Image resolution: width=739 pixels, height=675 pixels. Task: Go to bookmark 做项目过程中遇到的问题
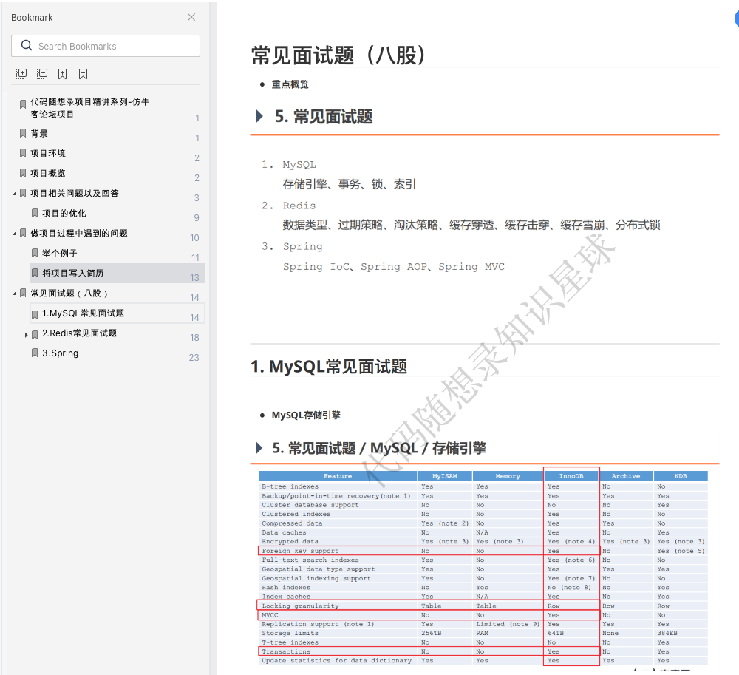[x=79, y=234]
